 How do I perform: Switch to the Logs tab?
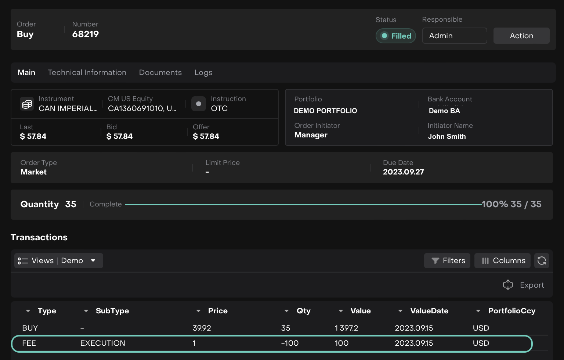click(203, 73)
